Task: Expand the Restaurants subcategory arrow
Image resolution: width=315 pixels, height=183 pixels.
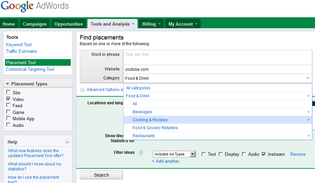Action: pyautogui.click(x=308, y=136)
